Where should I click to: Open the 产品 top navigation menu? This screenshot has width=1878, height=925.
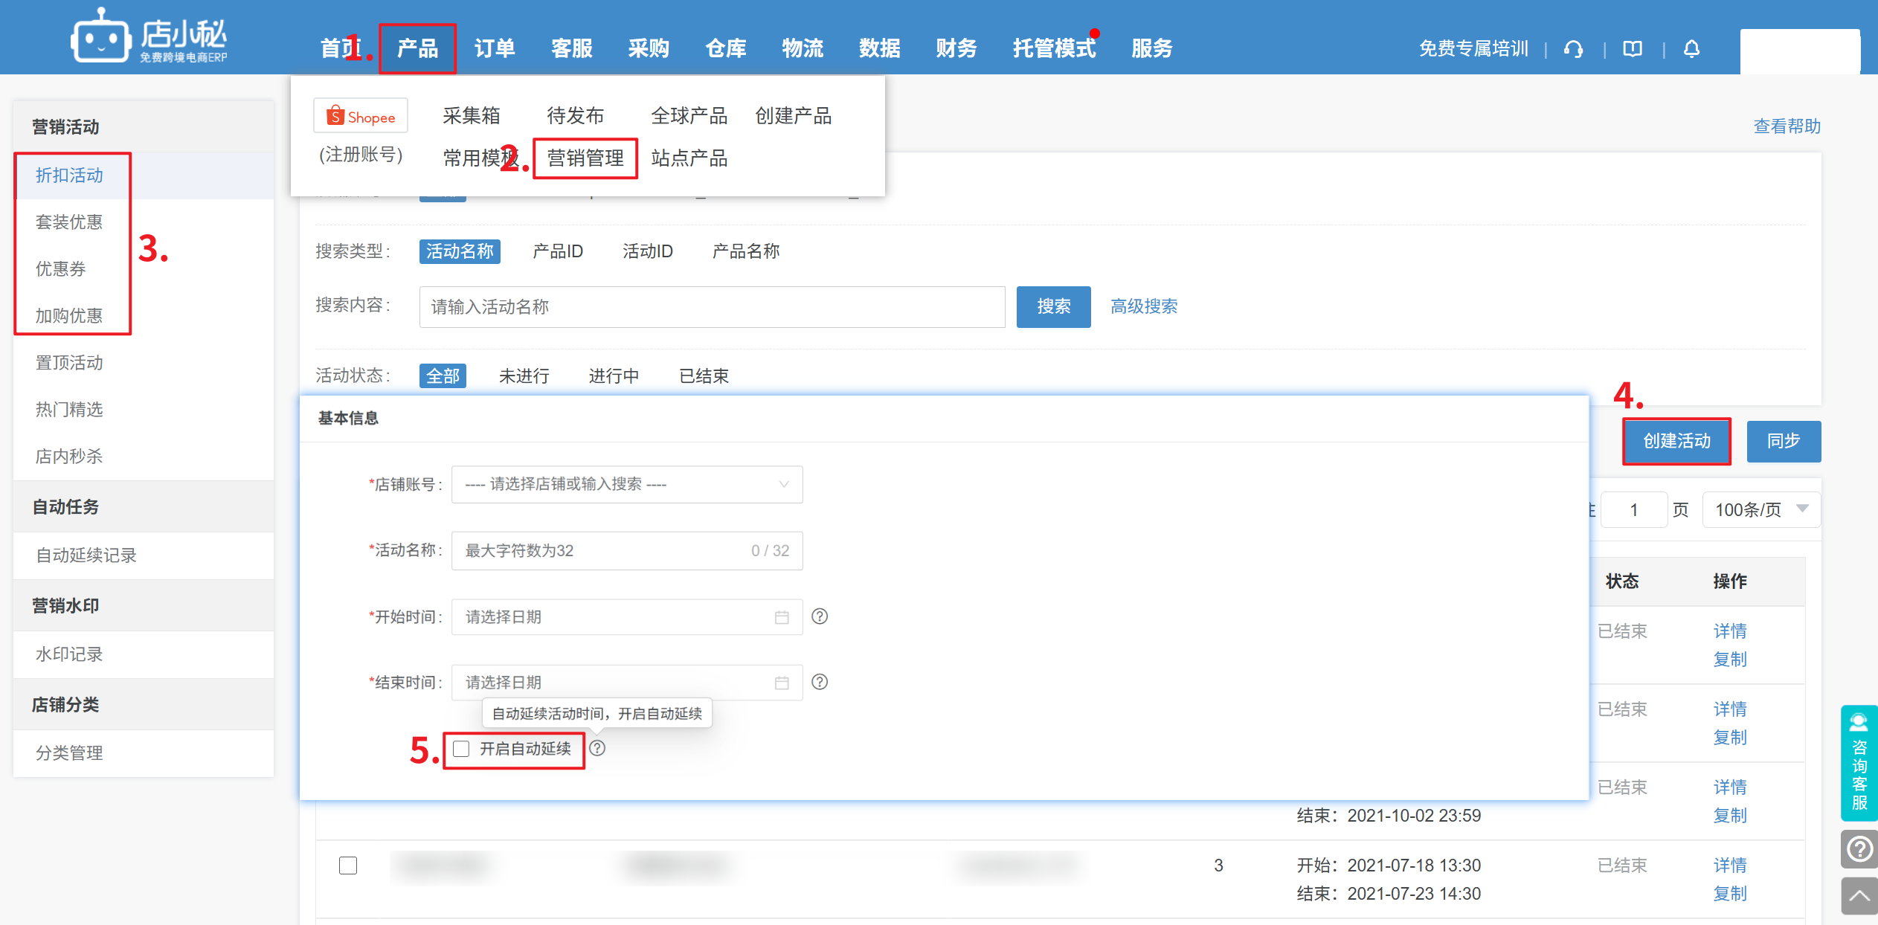coord(417,48)
